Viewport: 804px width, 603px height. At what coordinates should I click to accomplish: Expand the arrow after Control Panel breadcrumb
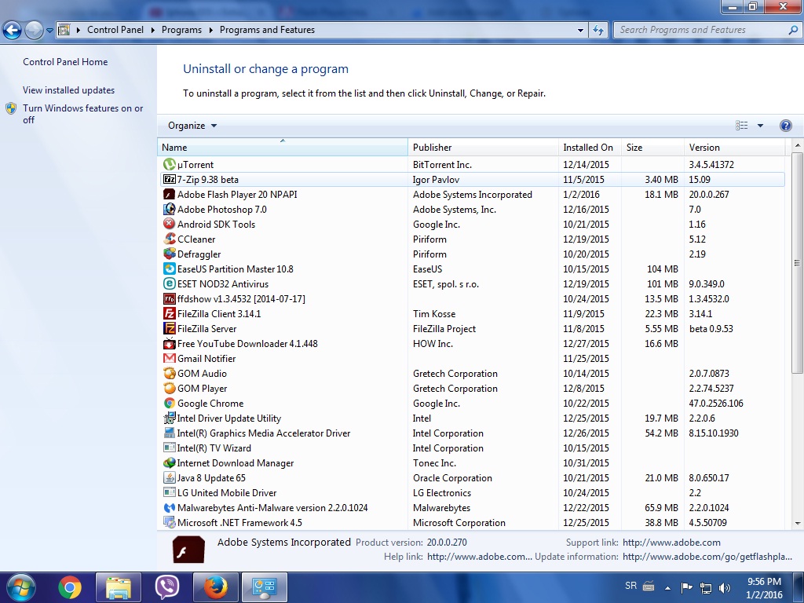point(153,31)
